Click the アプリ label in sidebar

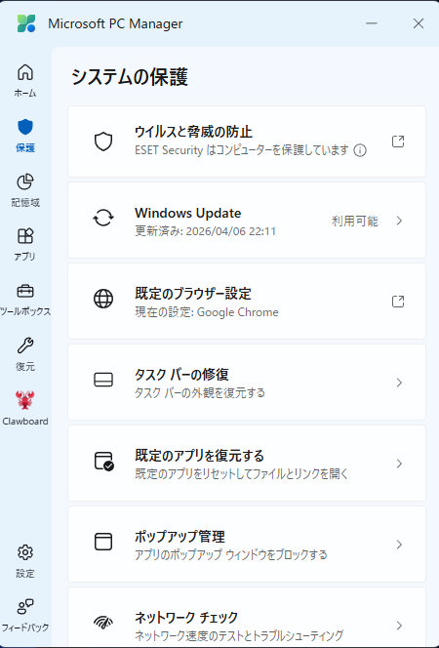tap(25, 257)
